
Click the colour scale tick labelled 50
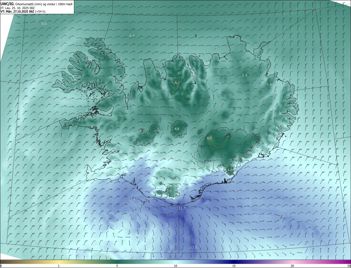tap(349, 266)
